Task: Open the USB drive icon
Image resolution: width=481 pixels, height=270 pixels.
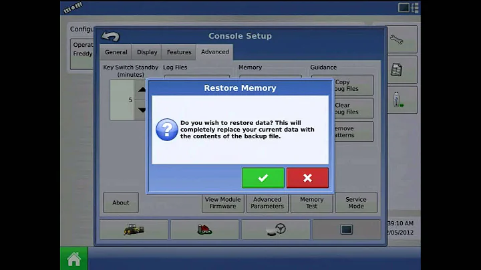Action: pos(402,100)
